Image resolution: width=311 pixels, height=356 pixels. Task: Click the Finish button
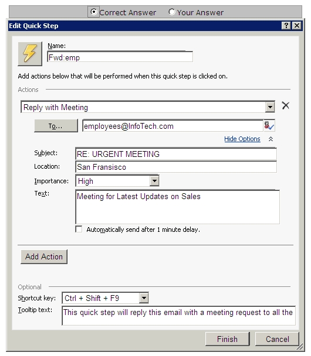(x=227, y=339)
